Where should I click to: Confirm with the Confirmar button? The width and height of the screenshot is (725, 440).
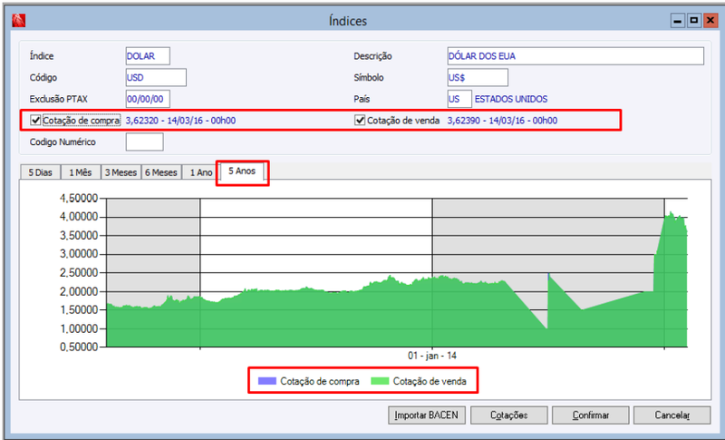click(591, 415)
